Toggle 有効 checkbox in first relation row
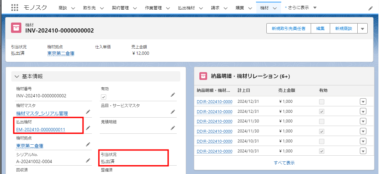The image size is (379, 174). (321, 102)
